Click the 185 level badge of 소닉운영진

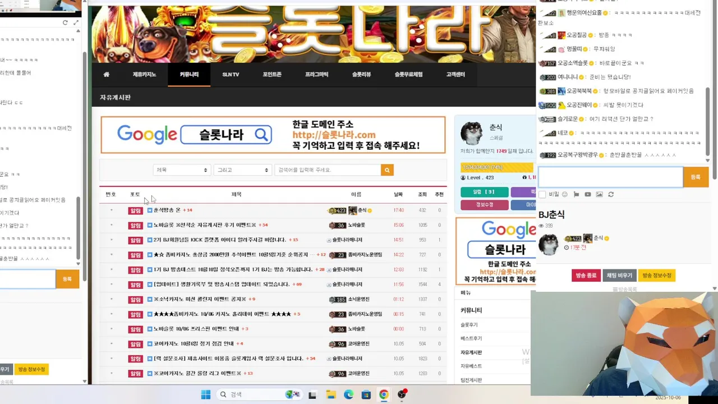pyautogui.click(x=338, y=300)
